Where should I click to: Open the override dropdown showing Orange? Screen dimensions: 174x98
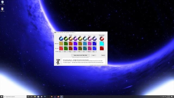tap(71, 52)
